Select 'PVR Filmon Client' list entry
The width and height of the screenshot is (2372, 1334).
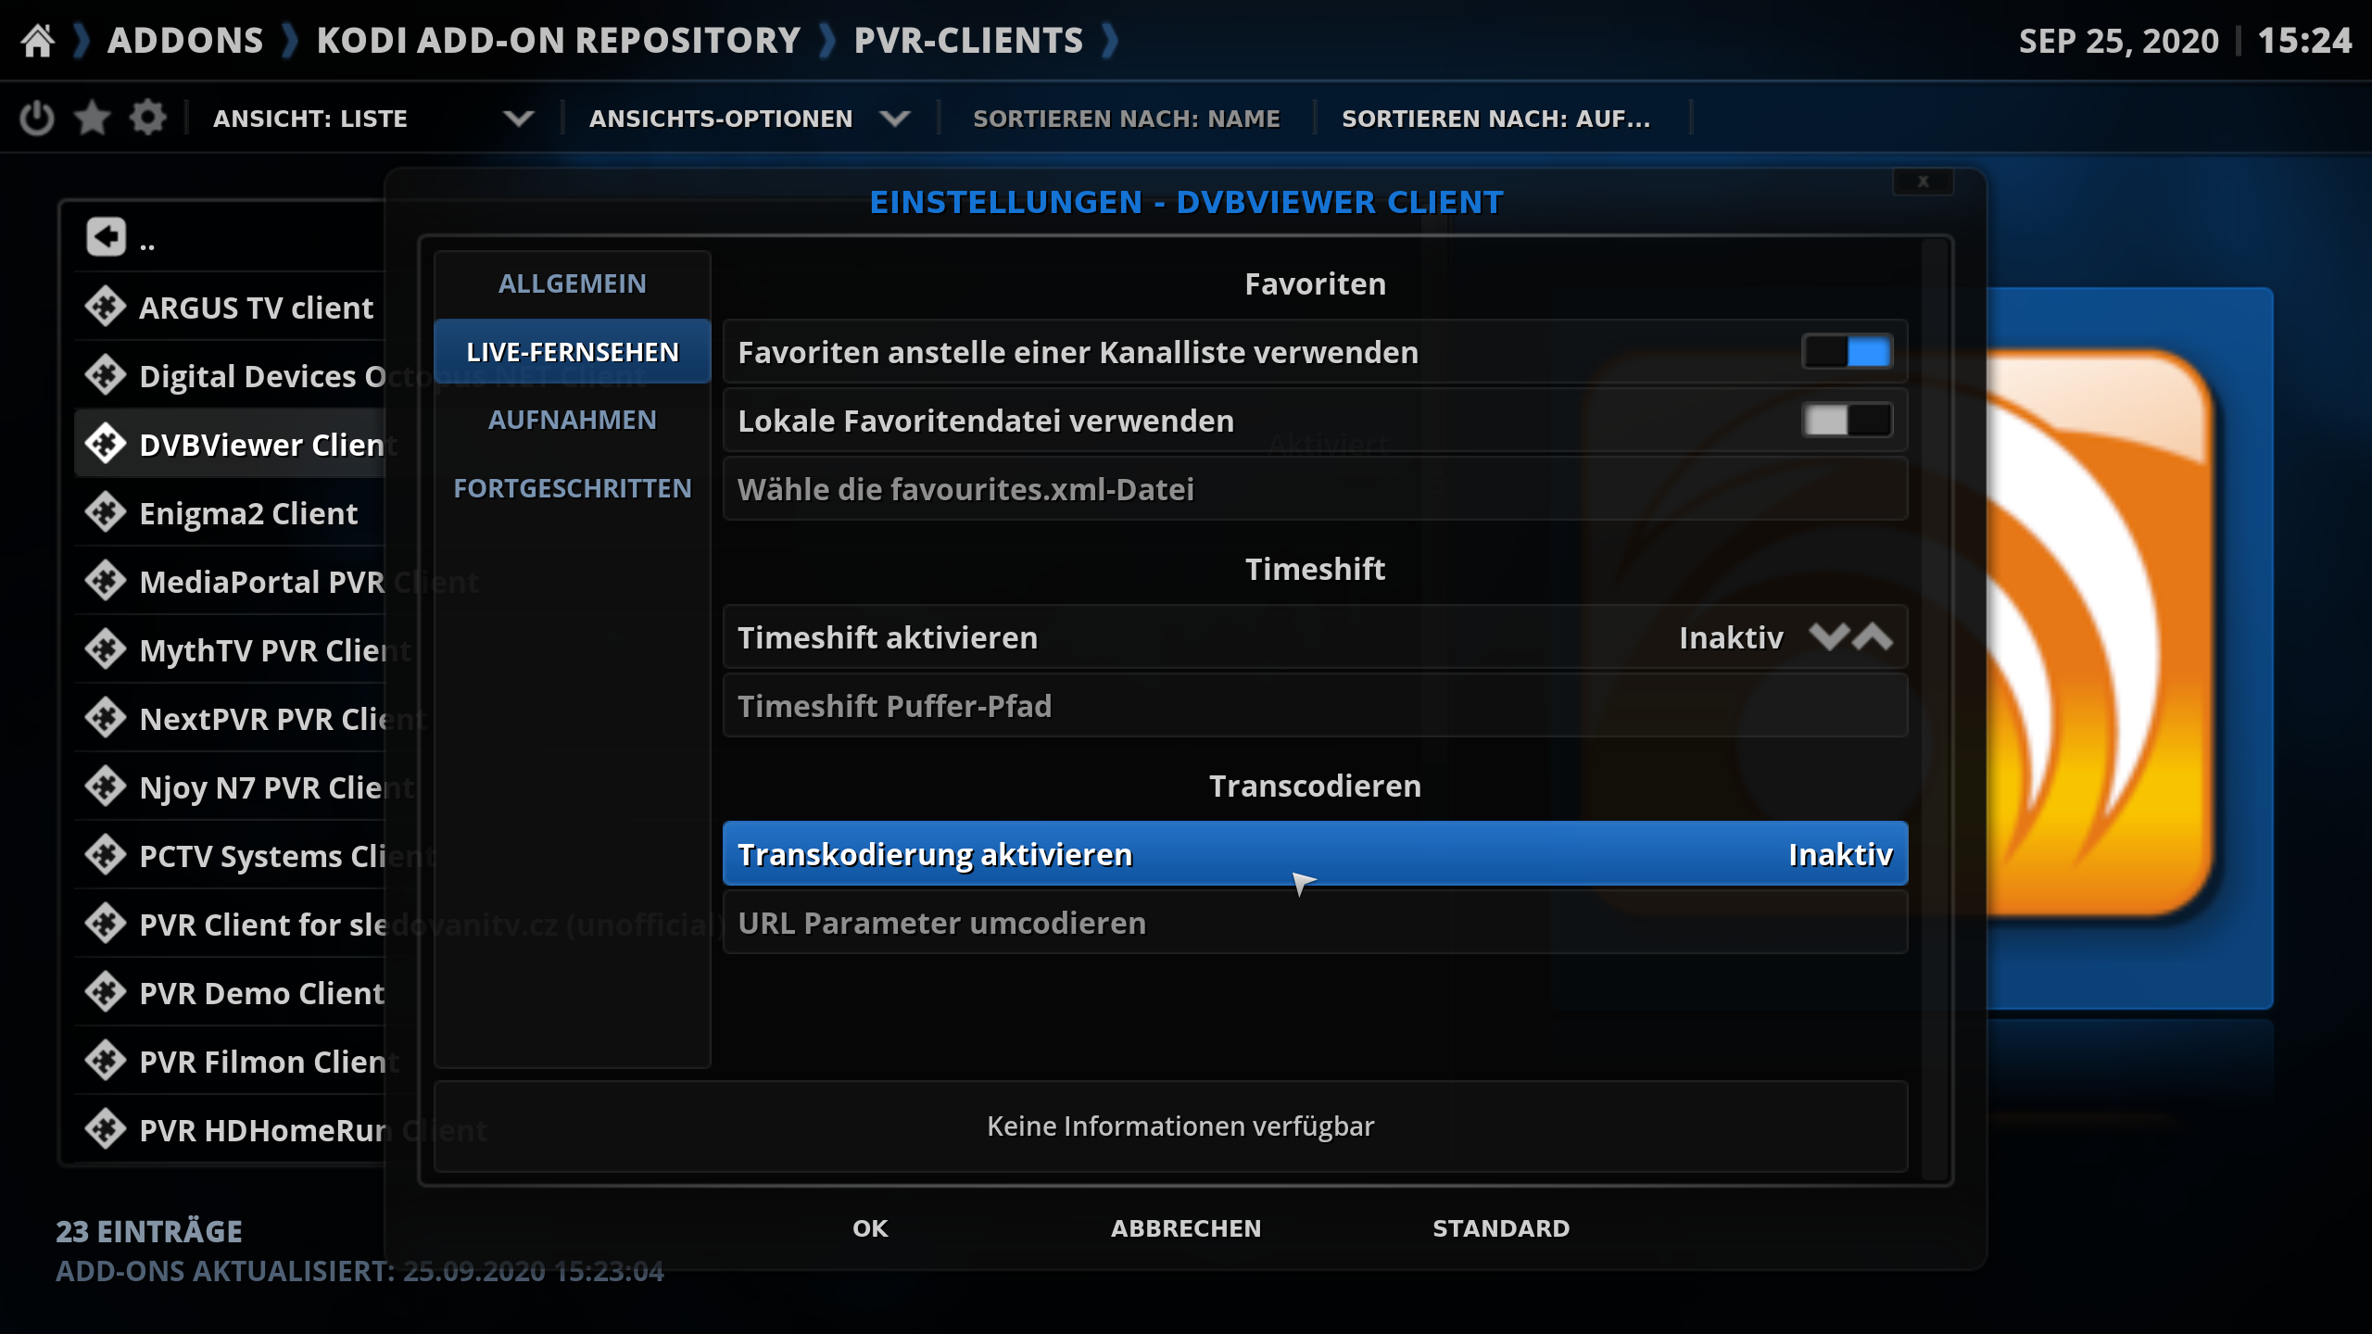(x=230, y=1061)
